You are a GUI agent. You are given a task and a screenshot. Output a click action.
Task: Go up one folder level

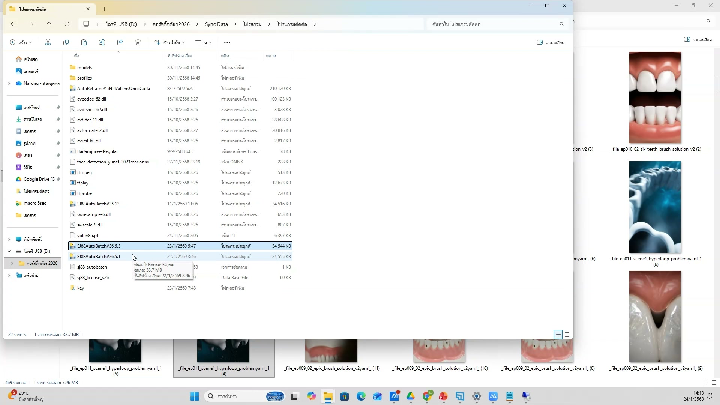[49, 24]
